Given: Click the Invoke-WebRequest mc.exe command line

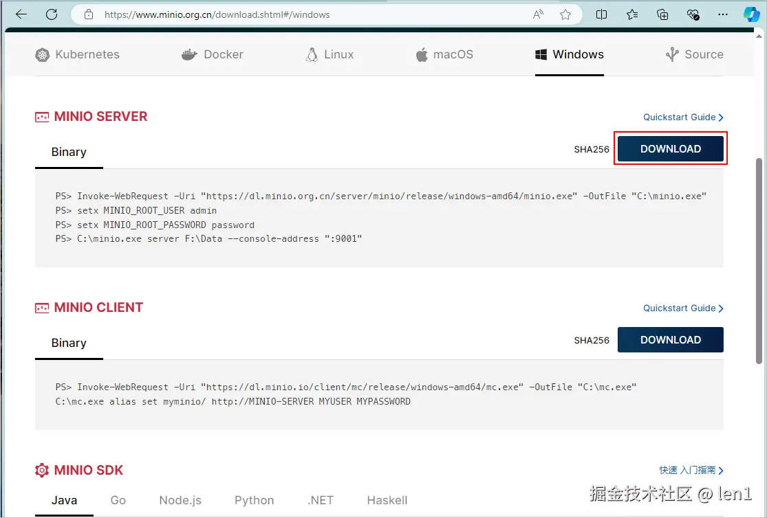Looking at the screenshot, I should point(346,387).
